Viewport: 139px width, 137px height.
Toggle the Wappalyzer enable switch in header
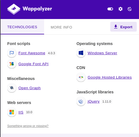tap(110, 9)
